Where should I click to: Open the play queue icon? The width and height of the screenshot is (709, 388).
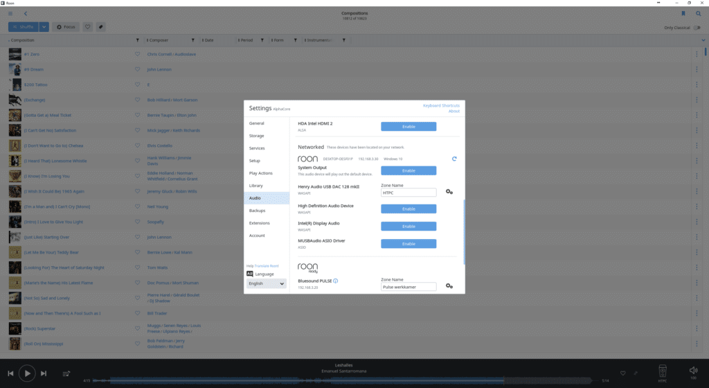[x=66, y=373]
